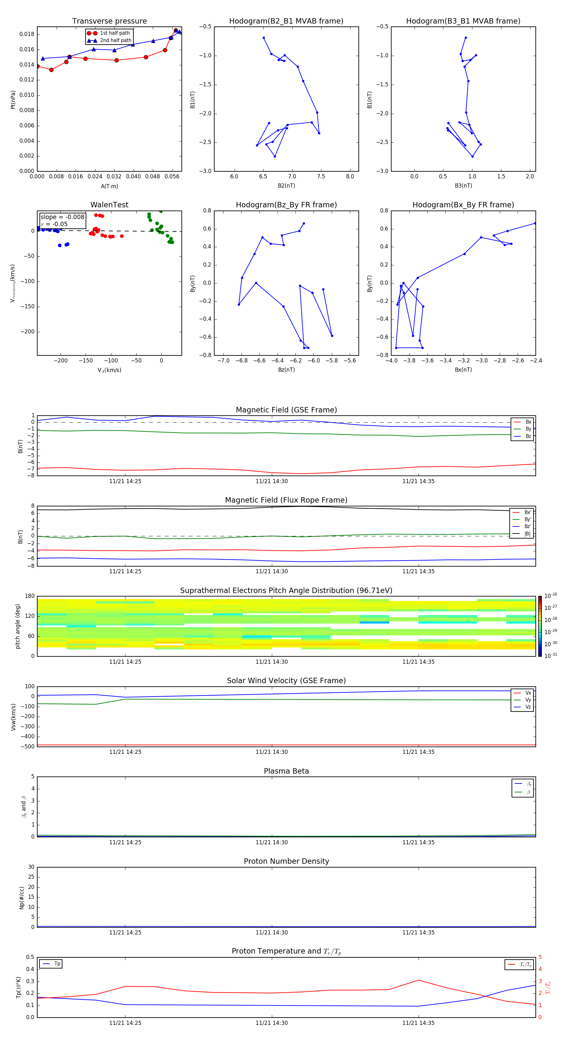
Task: Click the 'Plasma Beta' panel title
Action: tap(286, 771)
